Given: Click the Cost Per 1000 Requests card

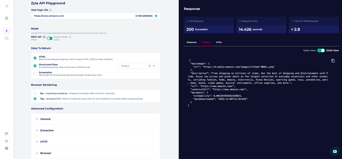Looking at the screenshot, I should point(314,25).
